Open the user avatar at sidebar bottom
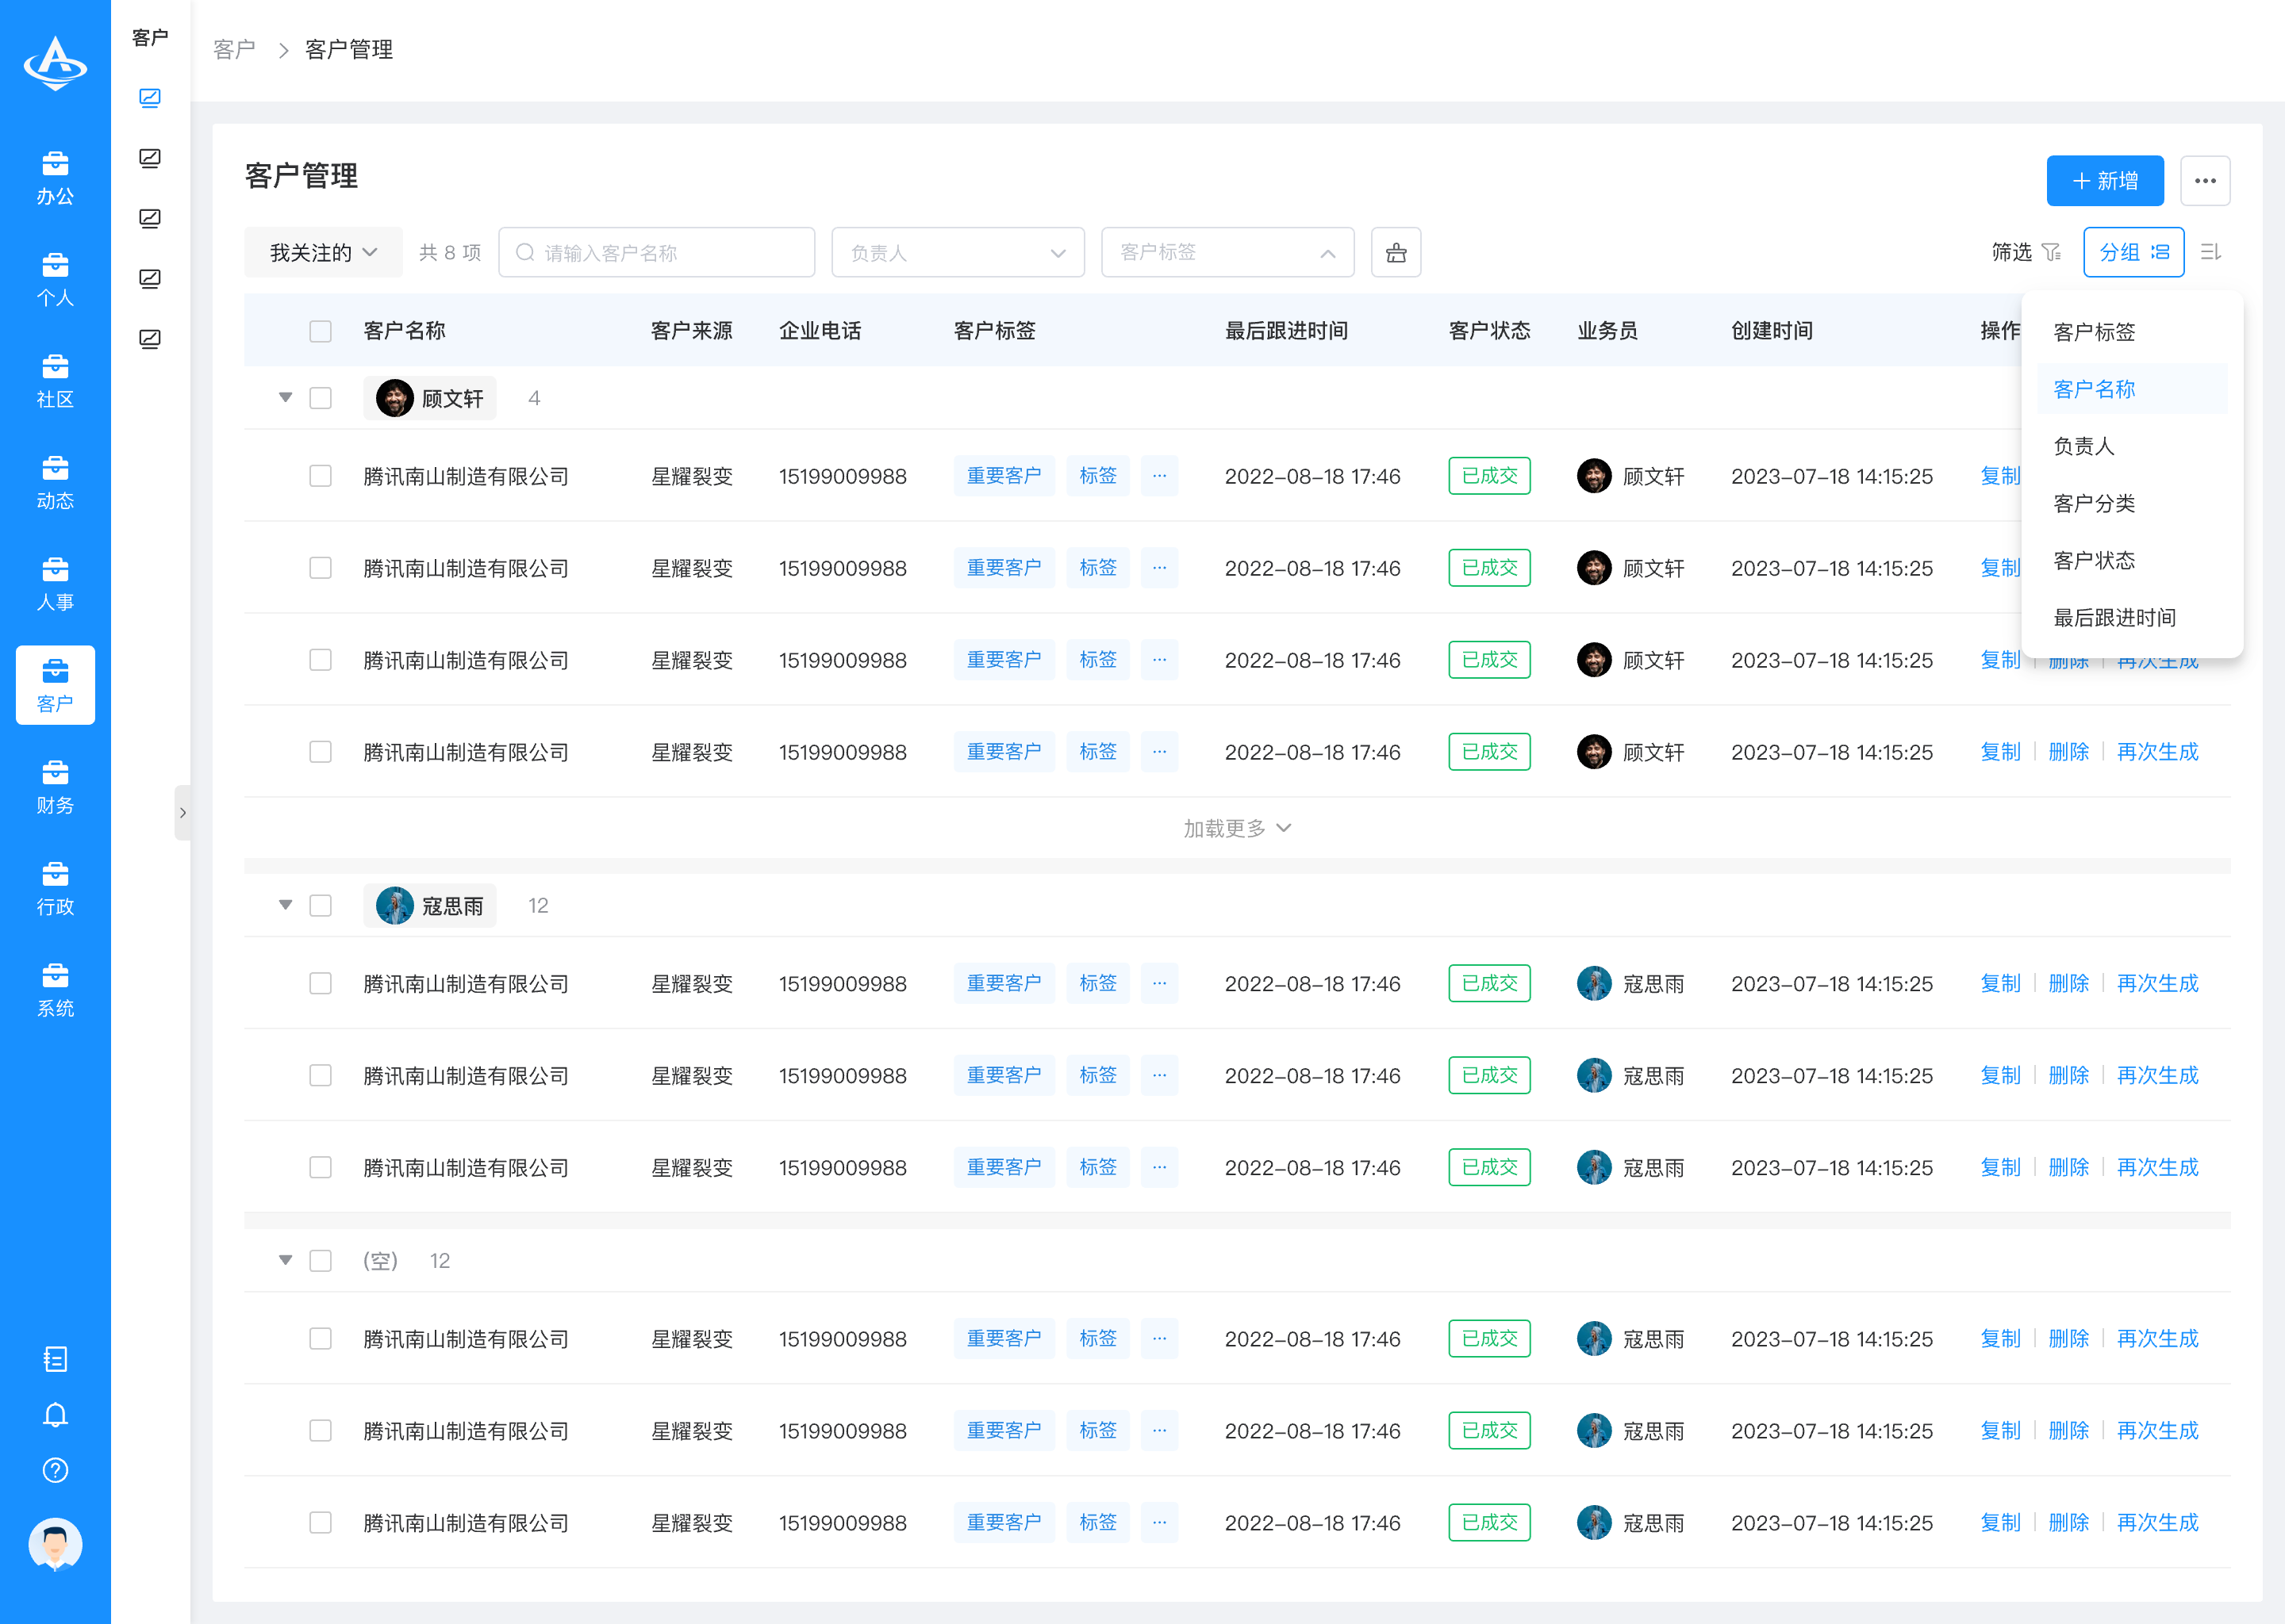Viewport: 2285px width, 1624px height. tap(55, 1544)
